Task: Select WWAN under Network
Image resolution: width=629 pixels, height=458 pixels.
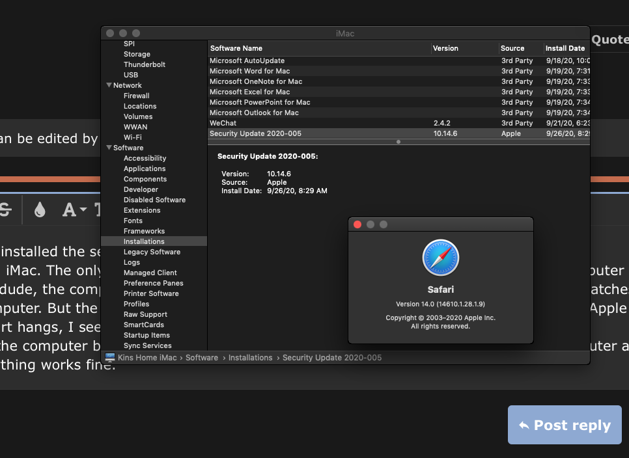Action: 135,127
